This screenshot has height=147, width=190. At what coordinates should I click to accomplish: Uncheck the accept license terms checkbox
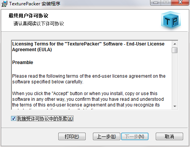pyautogui.click(x=13, y=119)
